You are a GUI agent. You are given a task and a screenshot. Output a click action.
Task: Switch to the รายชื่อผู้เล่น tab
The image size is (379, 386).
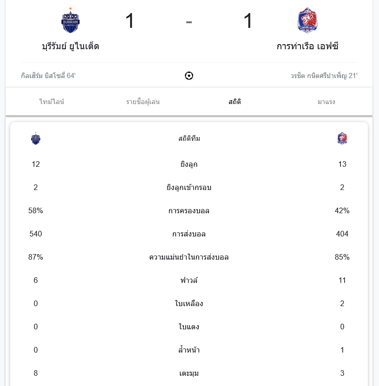pos(143,102)
